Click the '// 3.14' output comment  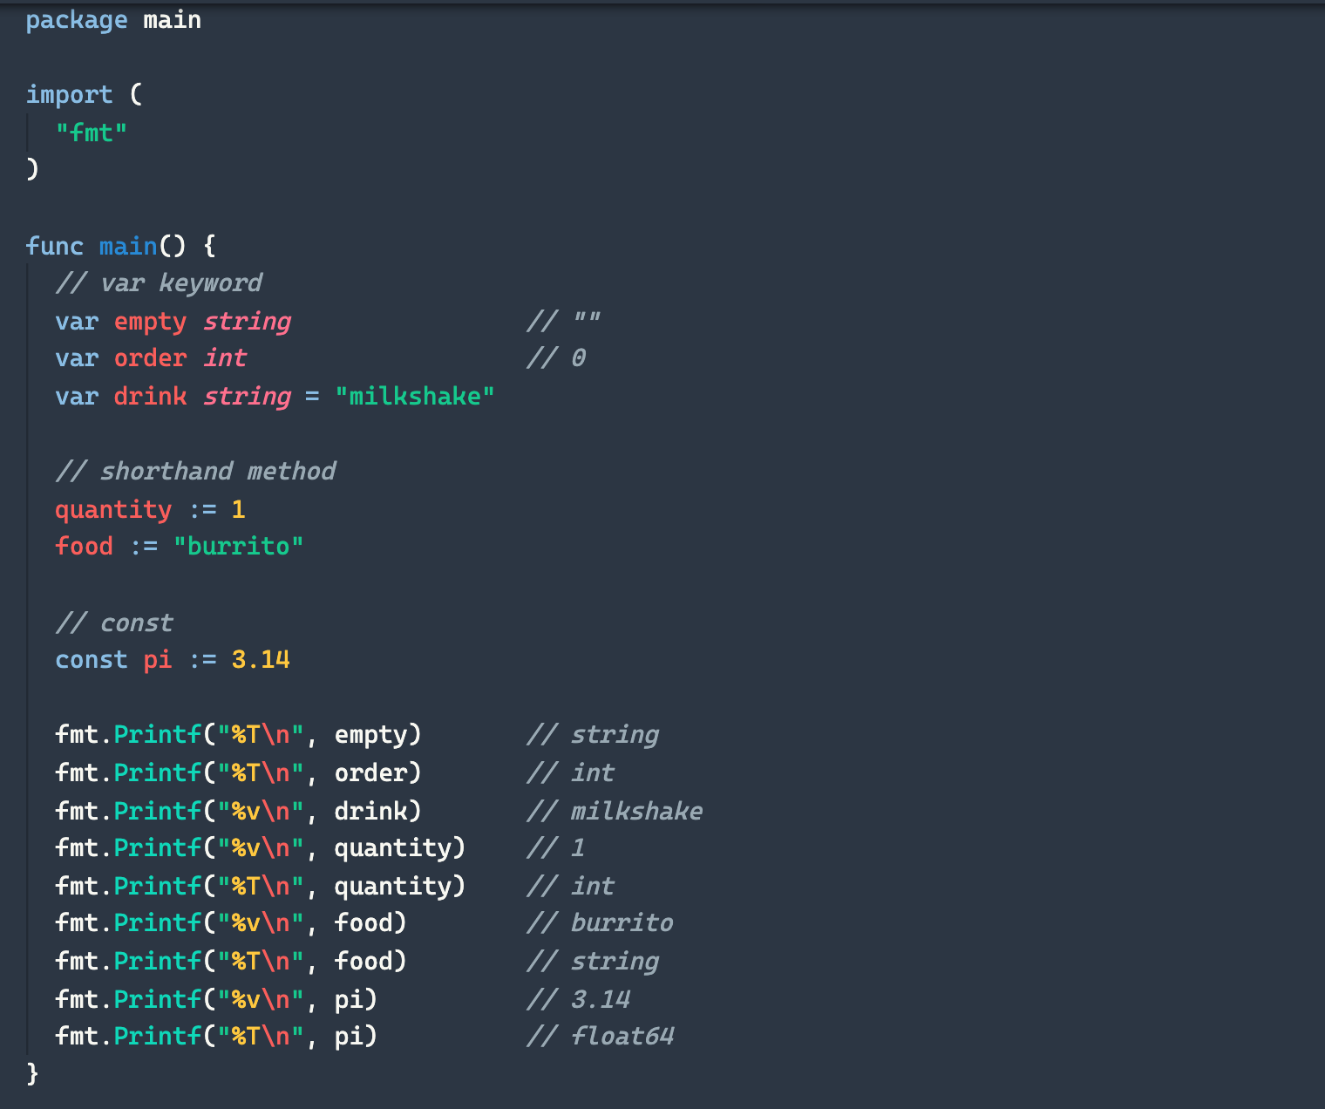pyautogui.click(x=578, y=999)
